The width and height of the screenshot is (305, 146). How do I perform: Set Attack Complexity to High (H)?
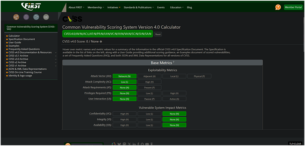(x=149, y=82)
